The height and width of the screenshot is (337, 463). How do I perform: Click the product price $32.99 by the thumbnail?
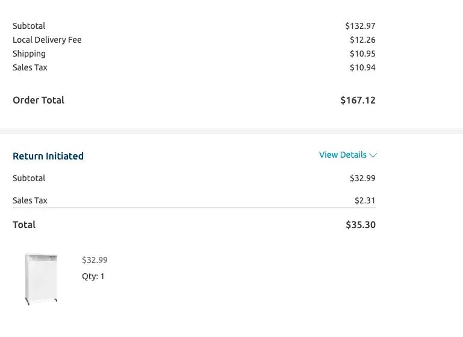tap(95, 260)
